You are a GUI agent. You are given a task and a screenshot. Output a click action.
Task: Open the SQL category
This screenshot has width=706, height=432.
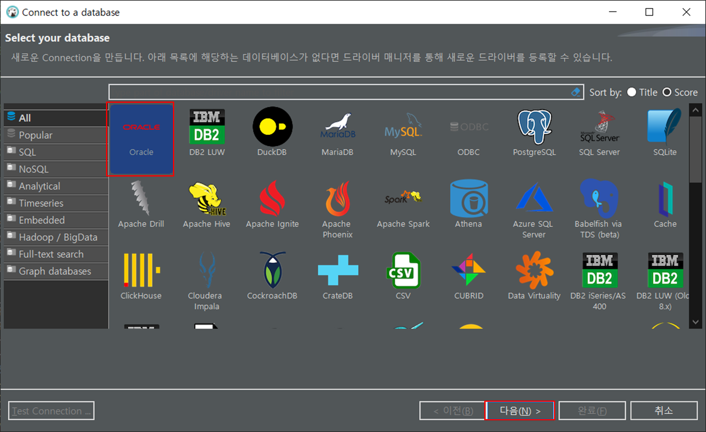pos(56,152)
